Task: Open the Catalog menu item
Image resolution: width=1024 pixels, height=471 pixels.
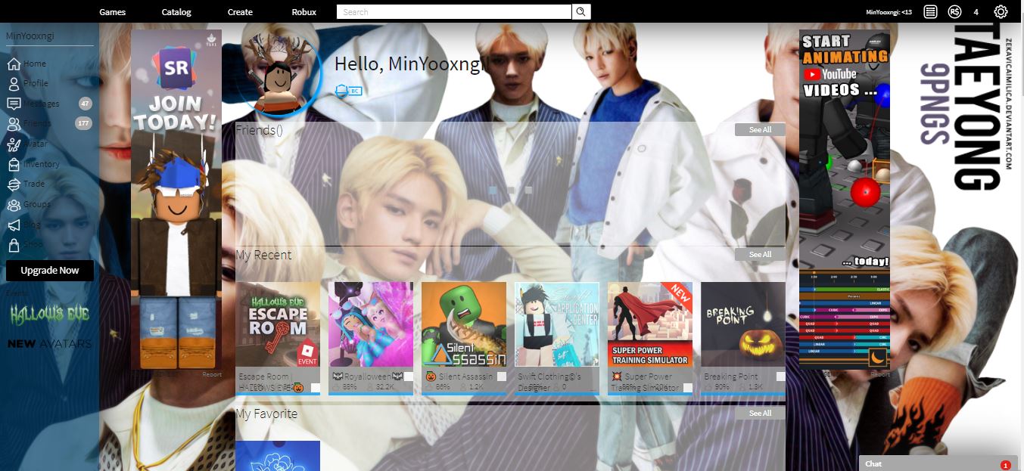Action: (176, 12)
